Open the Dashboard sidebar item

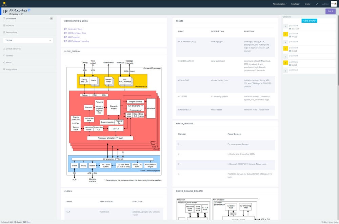(28, 19)
